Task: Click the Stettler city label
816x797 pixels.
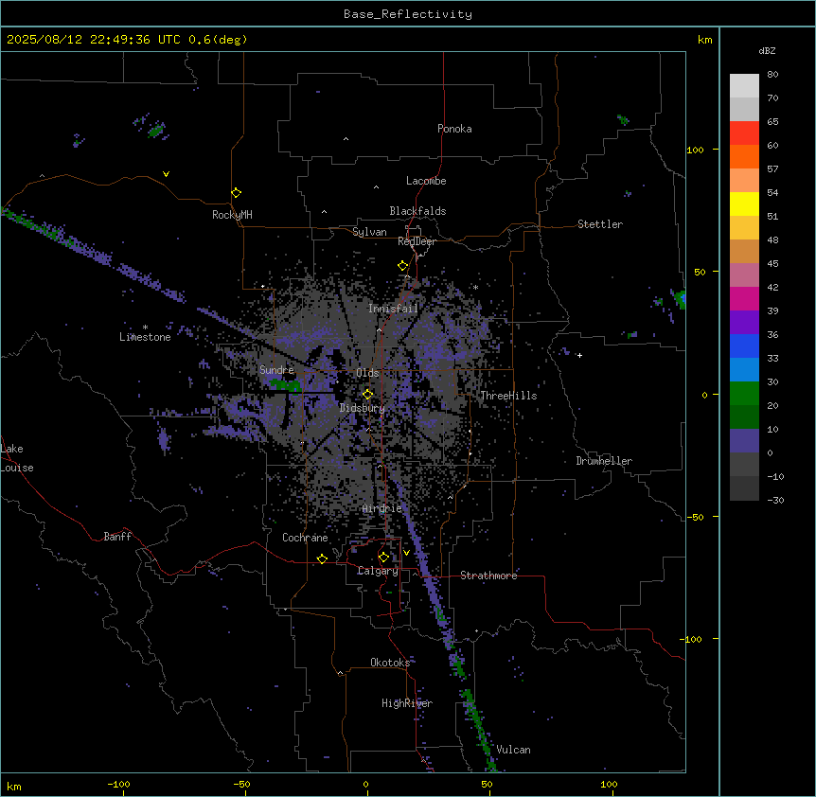Action: coord(600,224)
